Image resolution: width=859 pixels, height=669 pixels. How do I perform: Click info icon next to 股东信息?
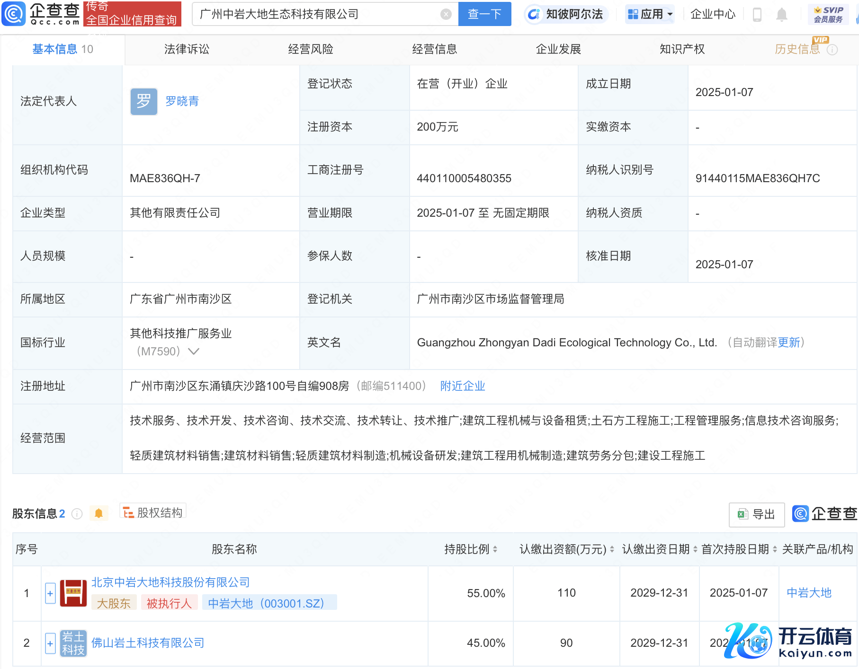coord(77,514)
